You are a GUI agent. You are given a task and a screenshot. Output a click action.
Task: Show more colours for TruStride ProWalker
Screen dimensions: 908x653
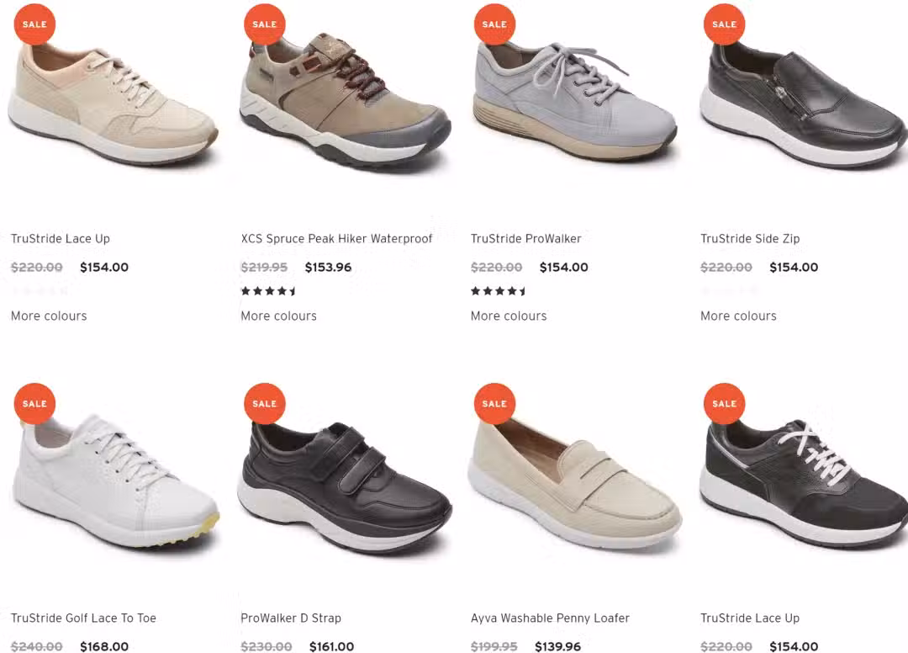coord(509,316)
